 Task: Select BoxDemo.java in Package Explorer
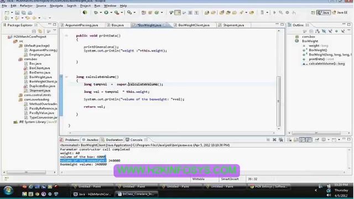(x=40, y=72)
